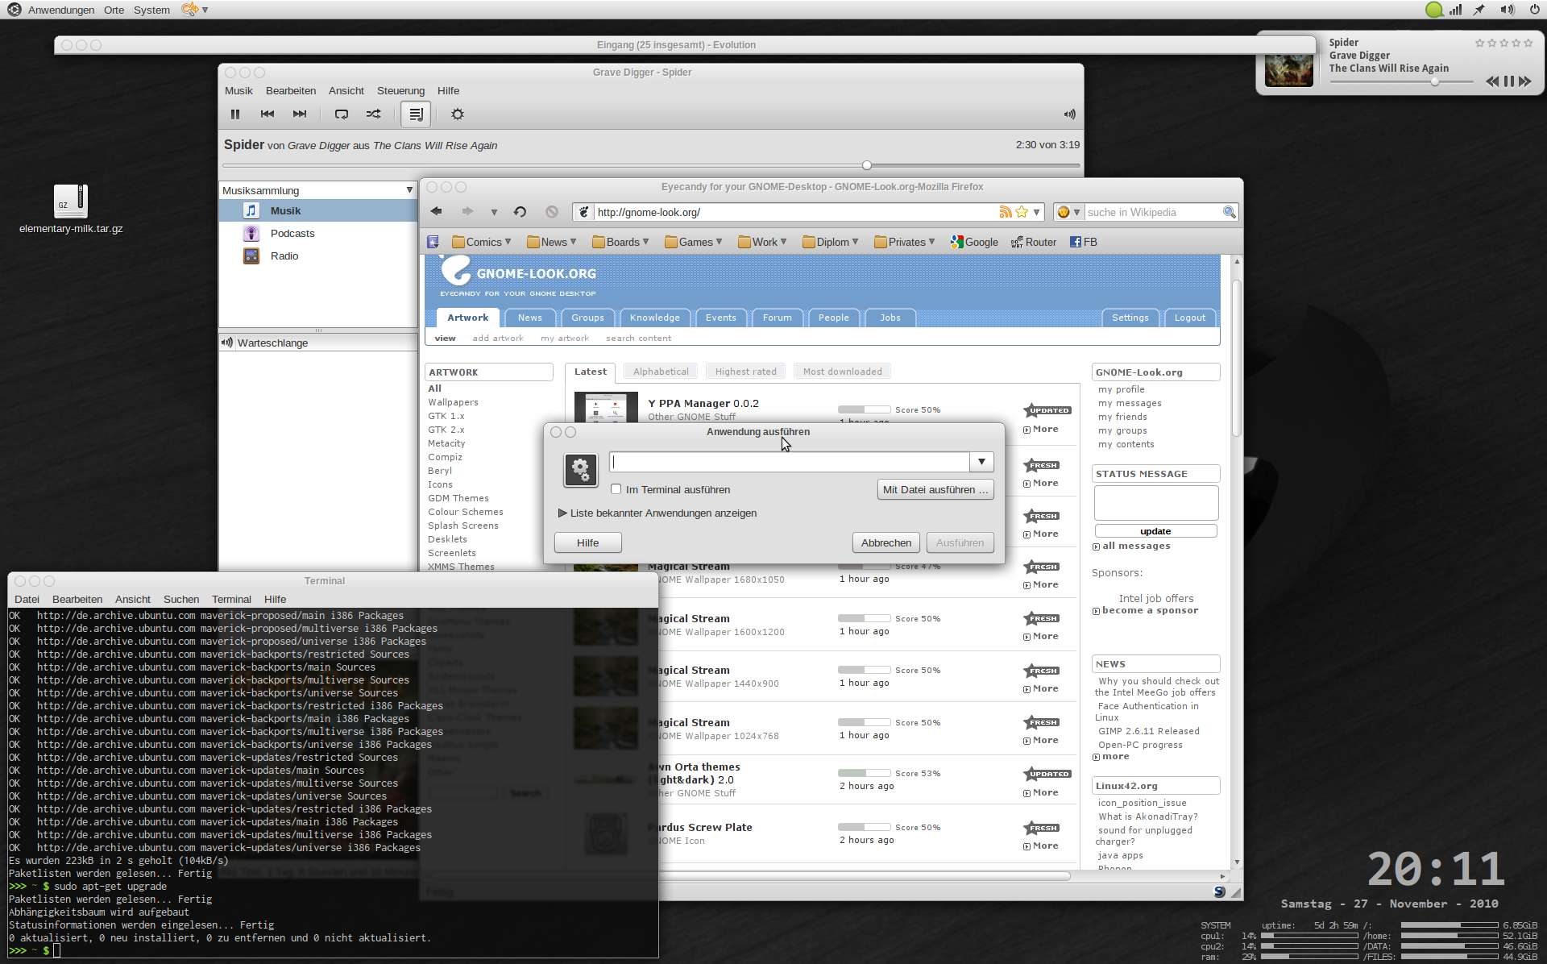Skip to next track in Rhythmbox
This screenshot has width=1547, height=964.
300,114
